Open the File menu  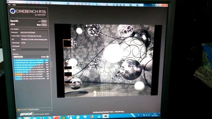tap(9, 5)
